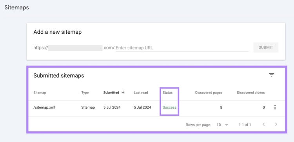
Task: Go to the next page of sitemaps
Action: coord(276,124)
